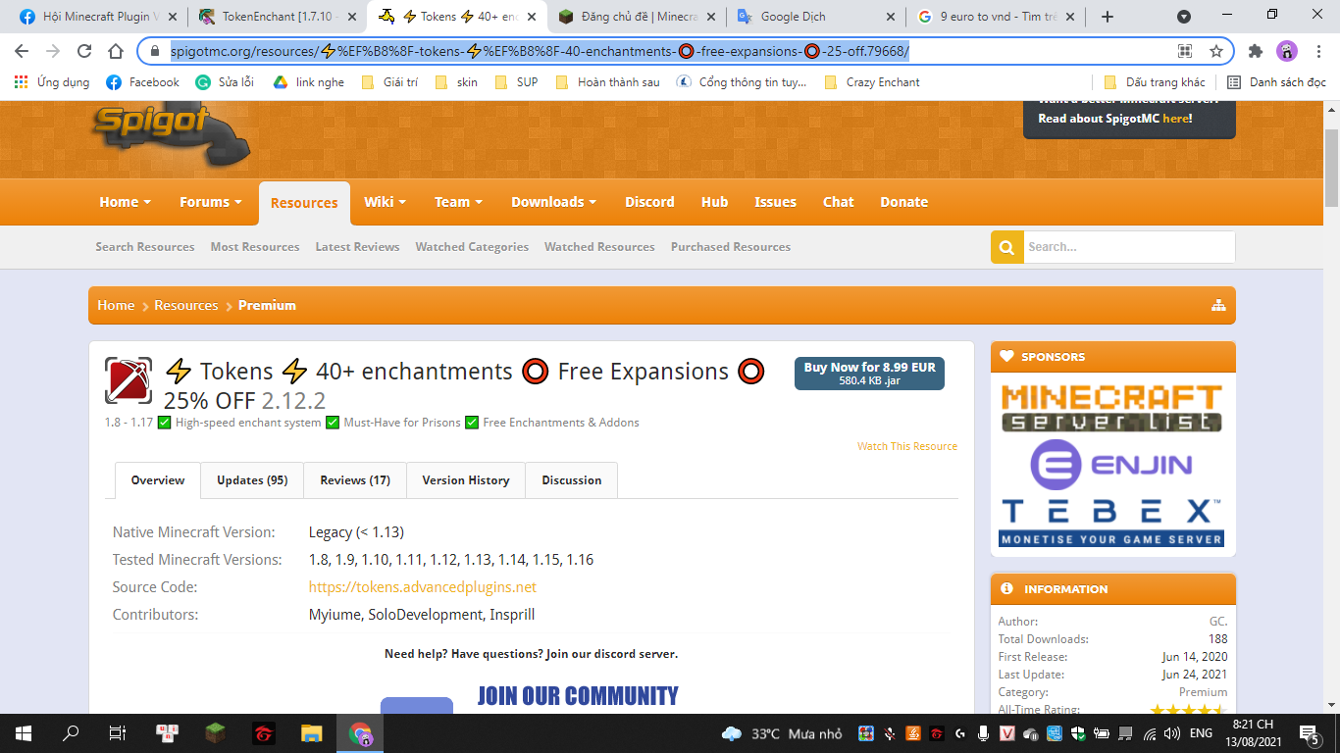Click the QR code icon in address bar
Screen dimensions: 1340x753
point(1185,51)
